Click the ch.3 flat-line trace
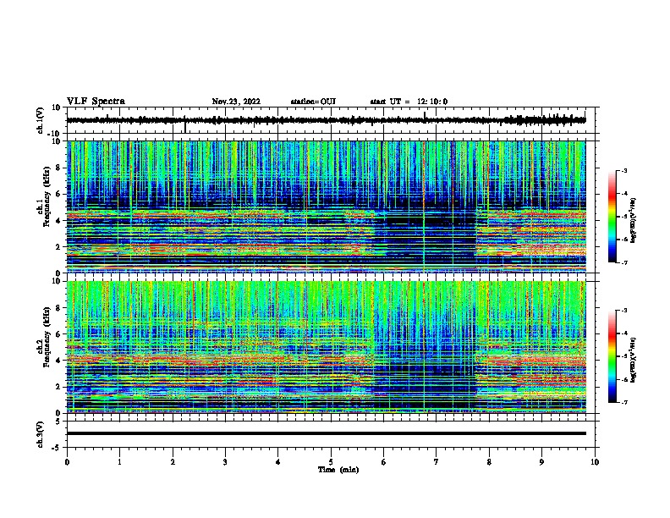The height and width of the screenshot is (518, 670). pos(327,433)
